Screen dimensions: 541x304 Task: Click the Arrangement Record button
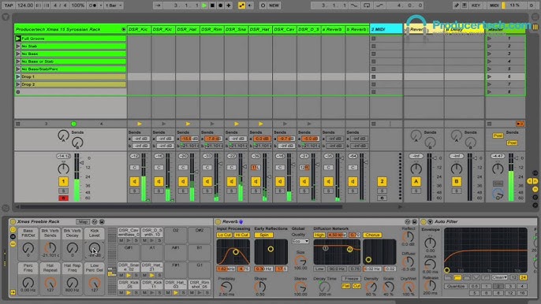(x=220, y=6)
